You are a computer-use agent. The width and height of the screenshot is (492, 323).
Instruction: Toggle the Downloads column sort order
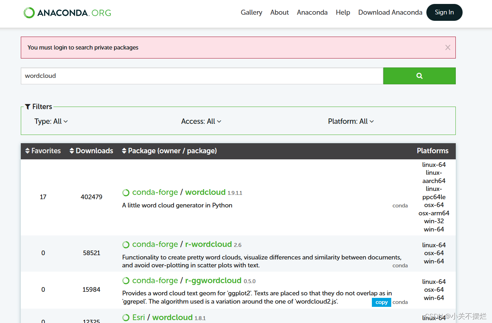tap(71, 151)
